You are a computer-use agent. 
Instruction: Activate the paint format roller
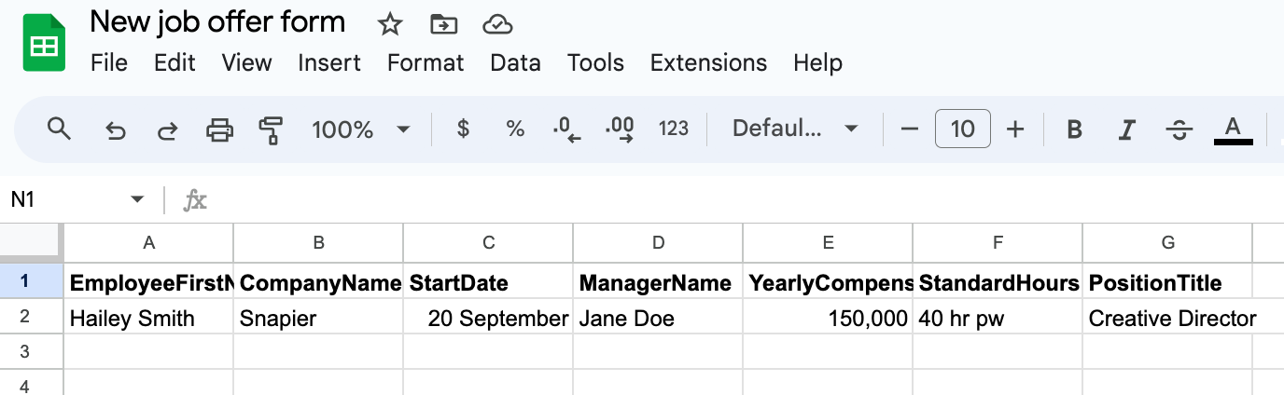271,129
